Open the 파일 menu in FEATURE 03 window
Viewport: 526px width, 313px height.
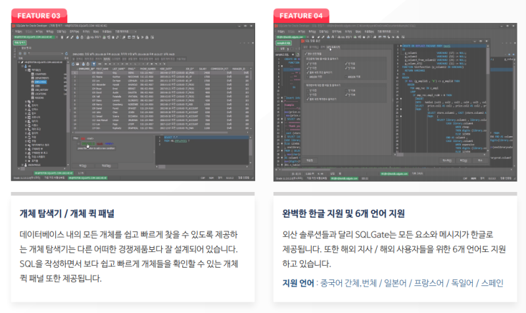point(18,32)
